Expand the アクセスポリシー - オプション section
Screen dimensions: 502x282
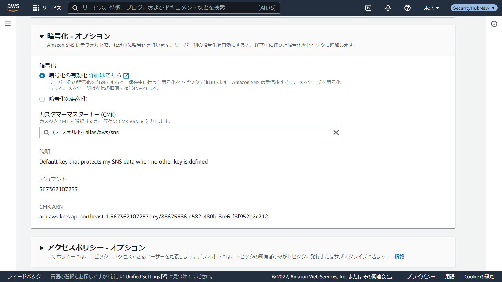click(x=42, y=248)
